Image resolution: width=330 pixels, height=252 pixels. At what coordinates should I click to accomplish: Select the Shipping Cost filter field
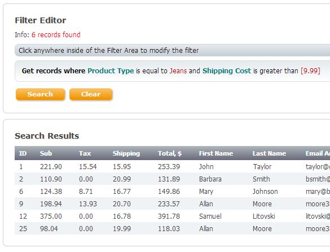[x=227, y=71]
